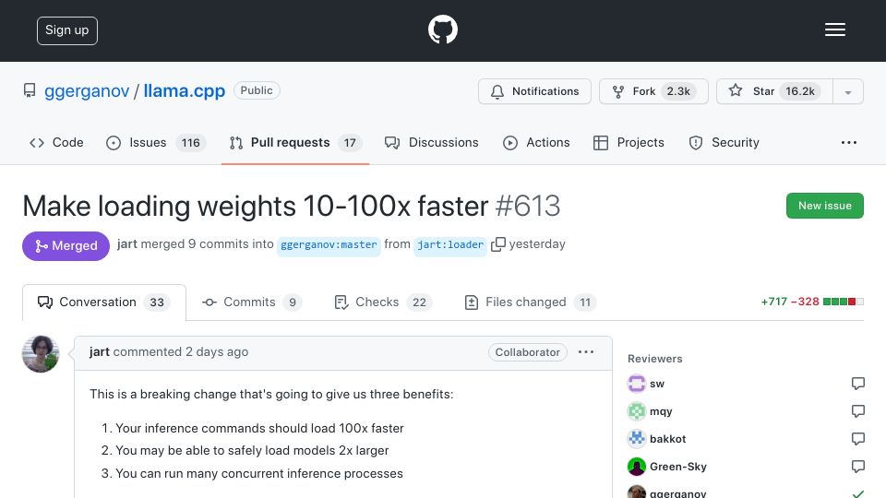
Task: Click sw reviewer name
Action: click(x=657, y=384)
